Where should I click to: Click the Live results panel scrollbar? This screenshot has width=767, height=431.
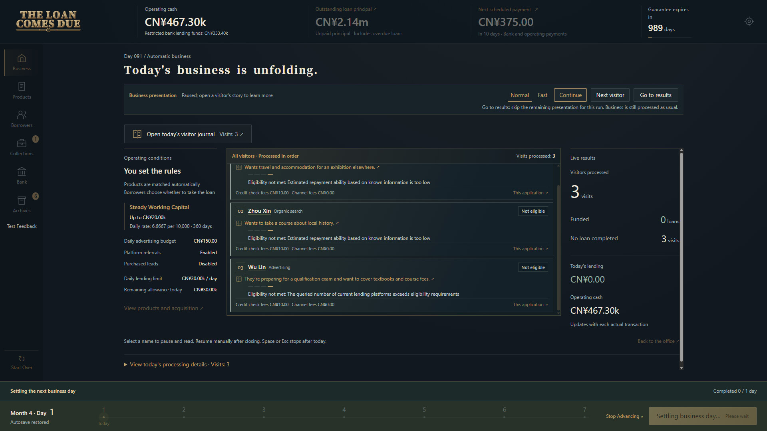681,257
